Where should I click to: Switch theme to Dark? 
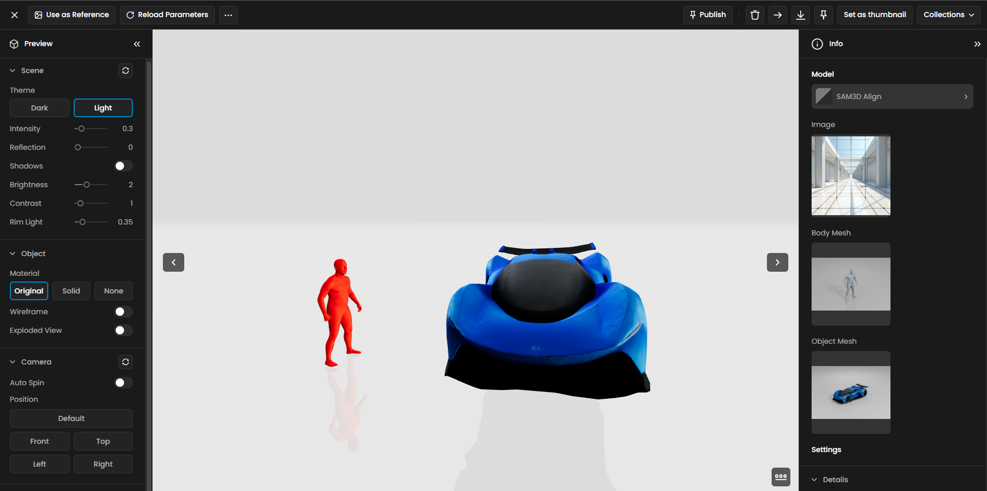click(x=39, y=108)
